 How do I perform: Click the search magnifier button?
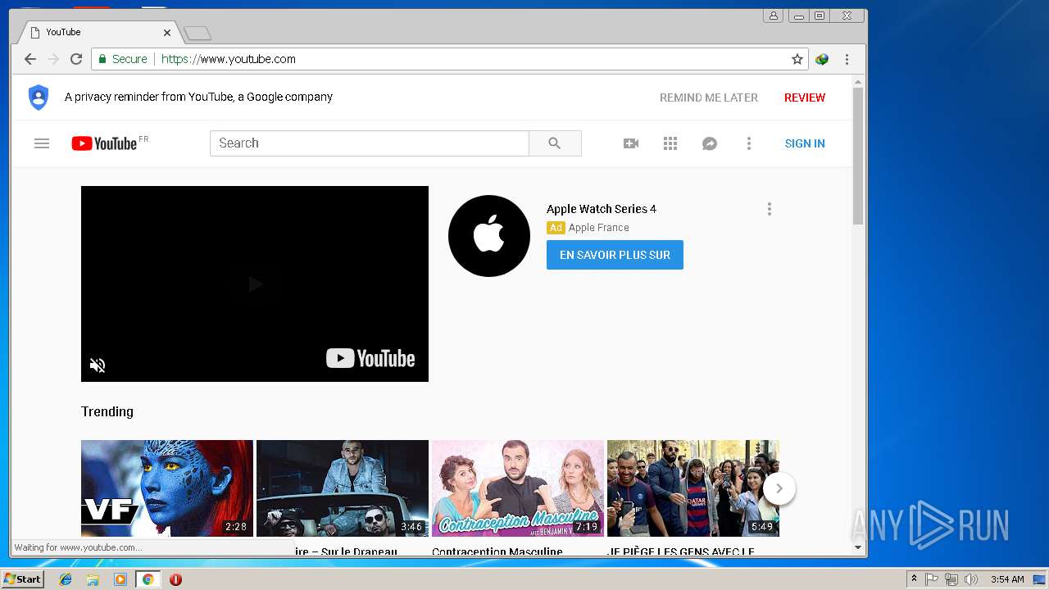click(x=555, y=143)
